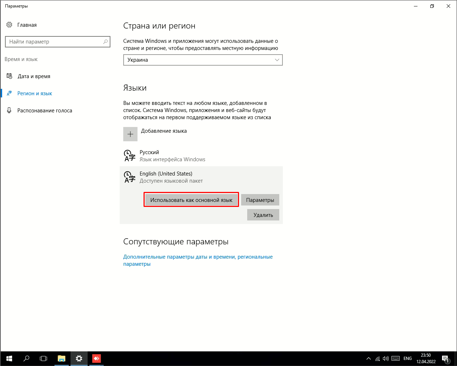Screen dimensions: 457x366
Task: Click the plus icon to add language
Action: pyautogui.click(x=130, y=134)
